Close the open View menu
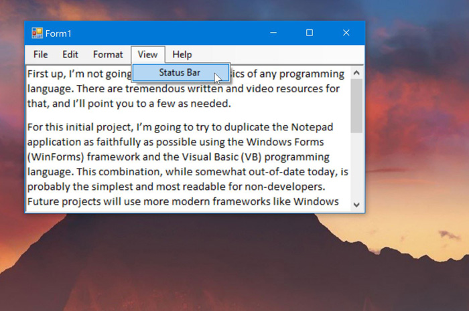Image resolution: width=469 pixels, height=311 pixels. [x=147, y=55]
